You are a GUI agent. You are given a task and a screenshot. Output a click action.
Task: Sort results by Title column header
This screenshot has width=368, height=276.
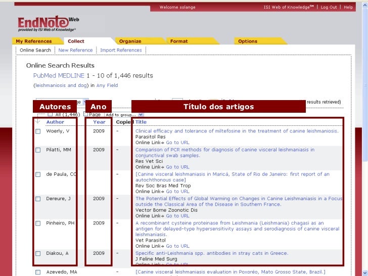click(141, 122)
